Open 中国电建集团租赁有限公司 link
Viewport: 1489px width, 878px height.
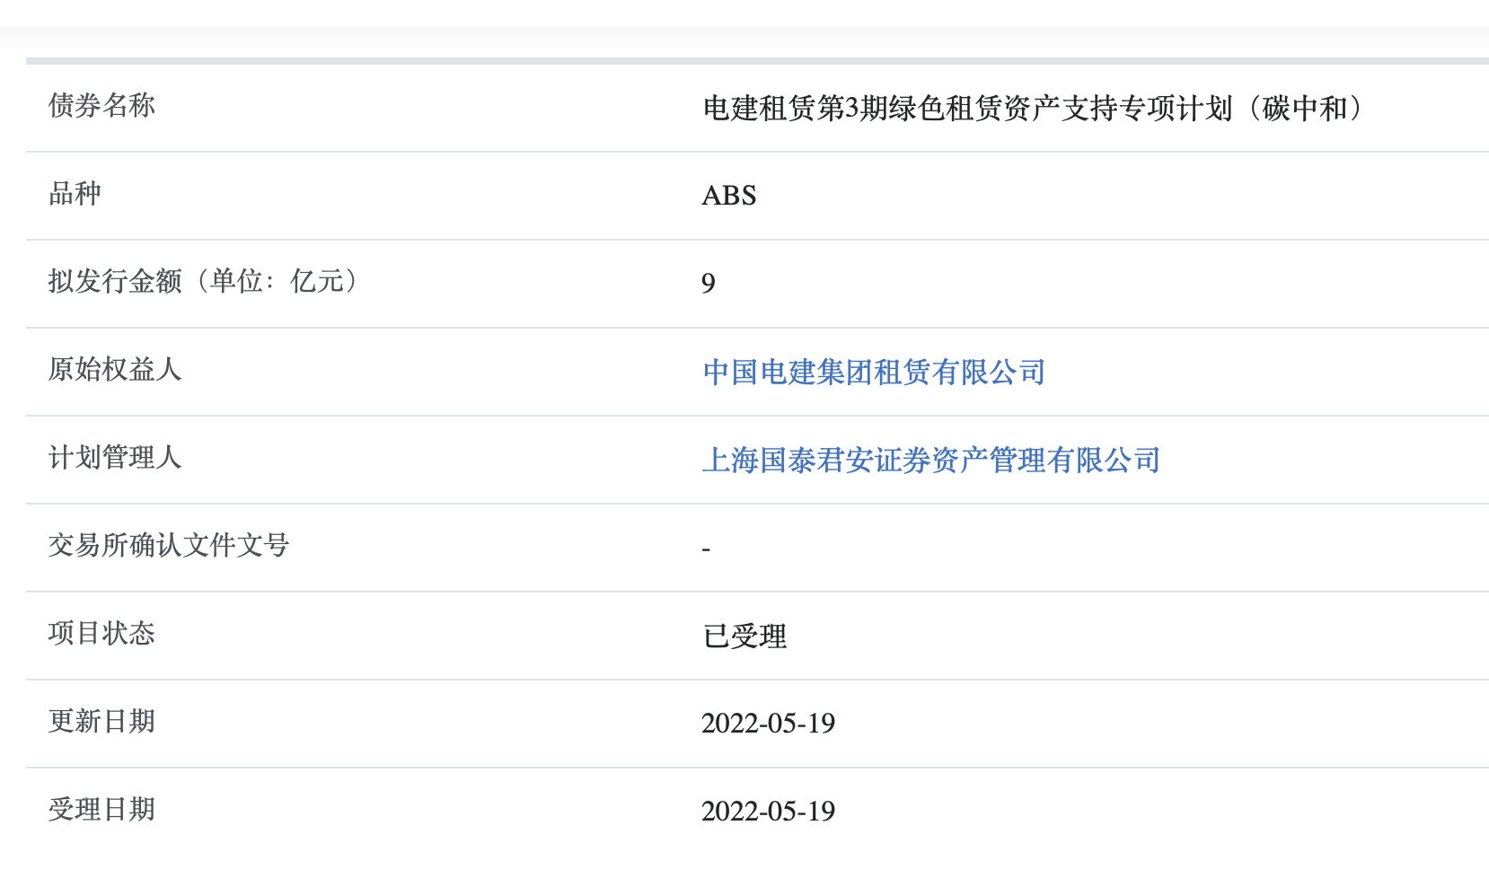874,372
